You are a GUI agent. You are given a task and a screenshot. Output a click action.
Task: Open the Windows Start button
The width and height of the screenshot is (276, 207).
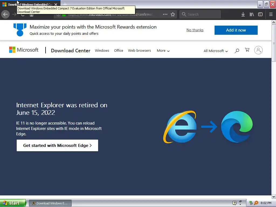pos(13,203)
